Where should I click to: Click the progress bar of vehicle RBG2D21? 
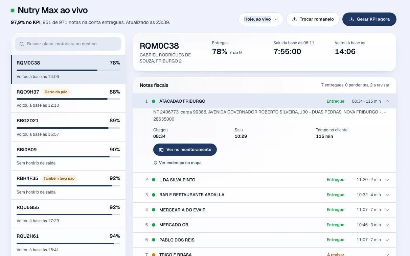pyautogui.click(x=68, y=128)
